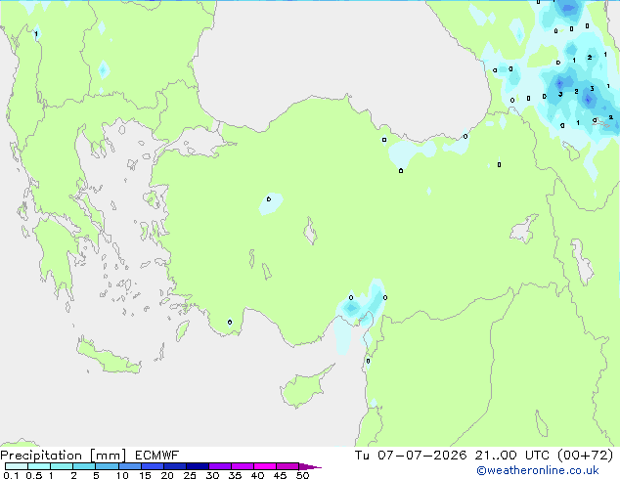Click the '50' legend label
The image size is (620, 479).
click(302, 475)
